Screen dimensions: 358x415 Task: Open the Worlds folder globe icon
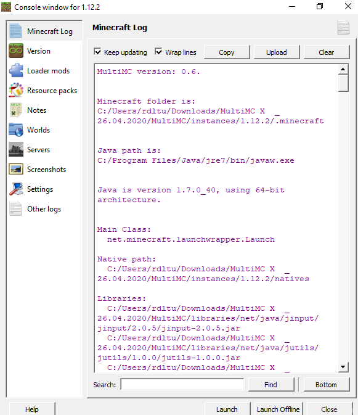[x=16, y=129]
